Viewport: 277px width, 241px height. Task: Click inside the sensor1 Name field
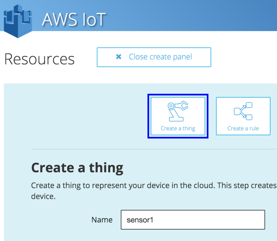(x=192, y=220)
